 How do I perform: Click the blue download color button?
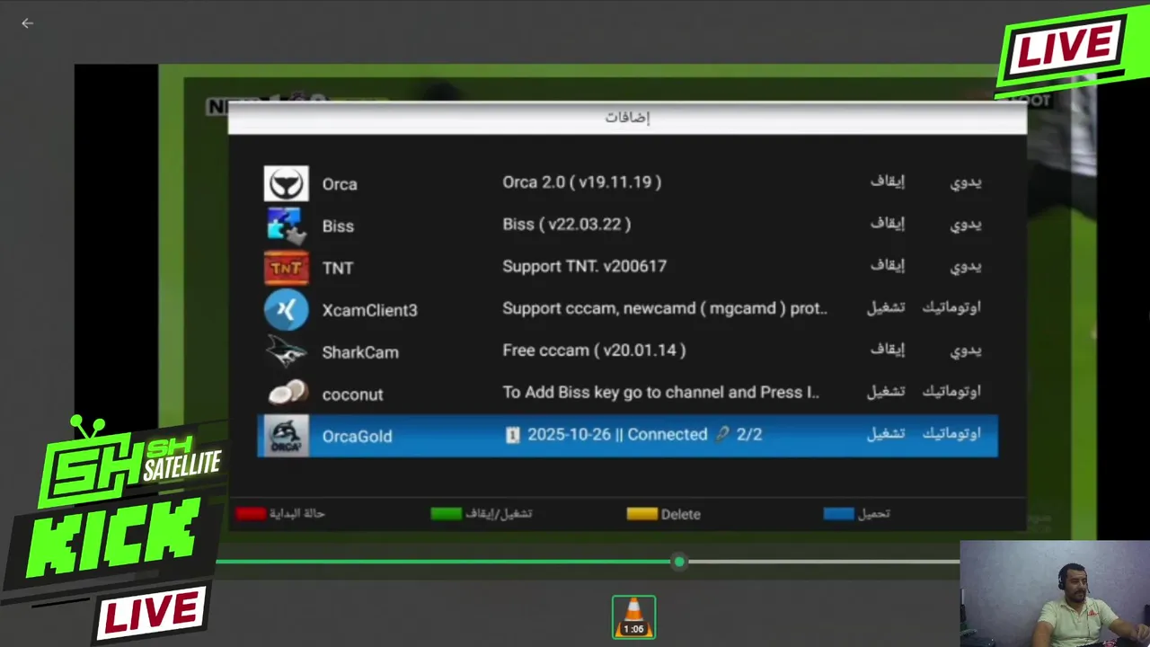(x=838, y=514)
